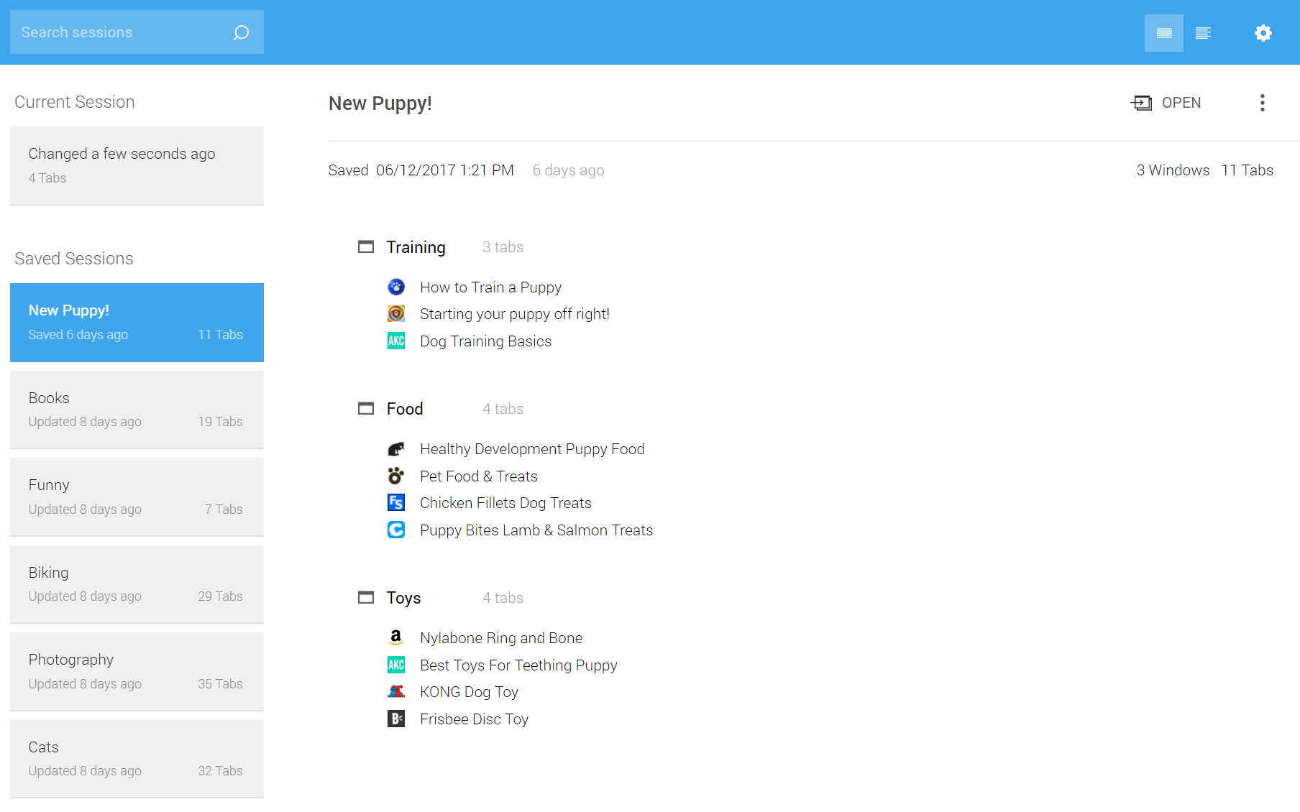Click the How to Train a Puppy favicon
This screenshot has width=1300, height=812.
pos(396,287)
